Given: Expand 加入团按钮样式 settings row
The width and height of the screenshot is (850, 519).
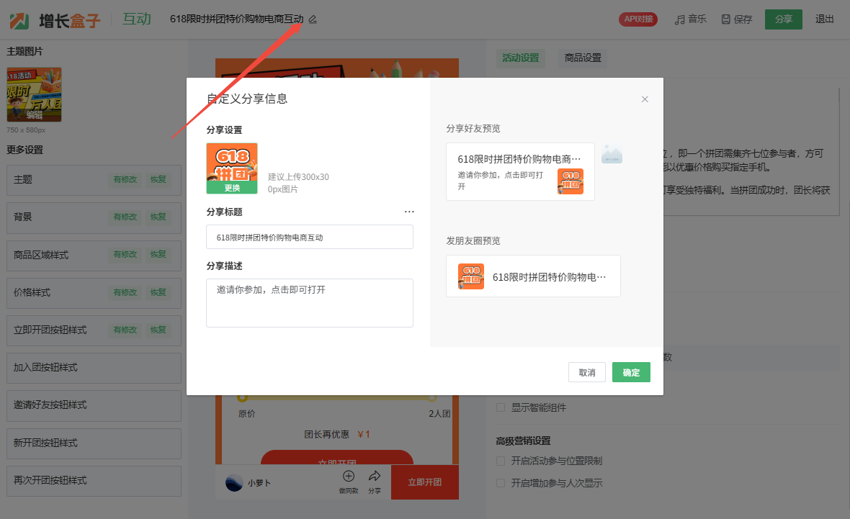Looking at the screenshot, I should [94, 368].
